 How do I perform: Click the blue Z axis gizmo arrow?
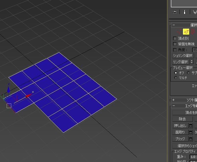click(x=9, y=88)
